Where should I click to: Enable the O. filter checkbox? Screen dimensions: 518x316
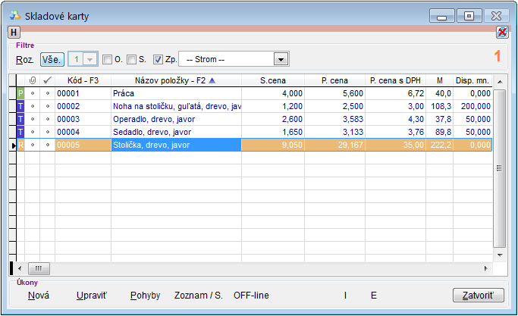point(107,60)
